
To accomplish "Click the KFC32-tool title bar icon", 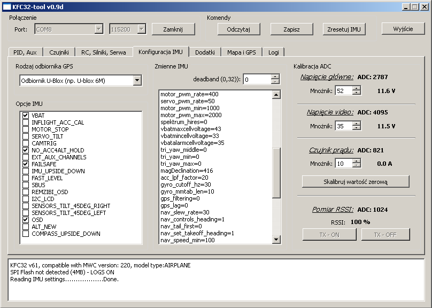I will [7, 6].
